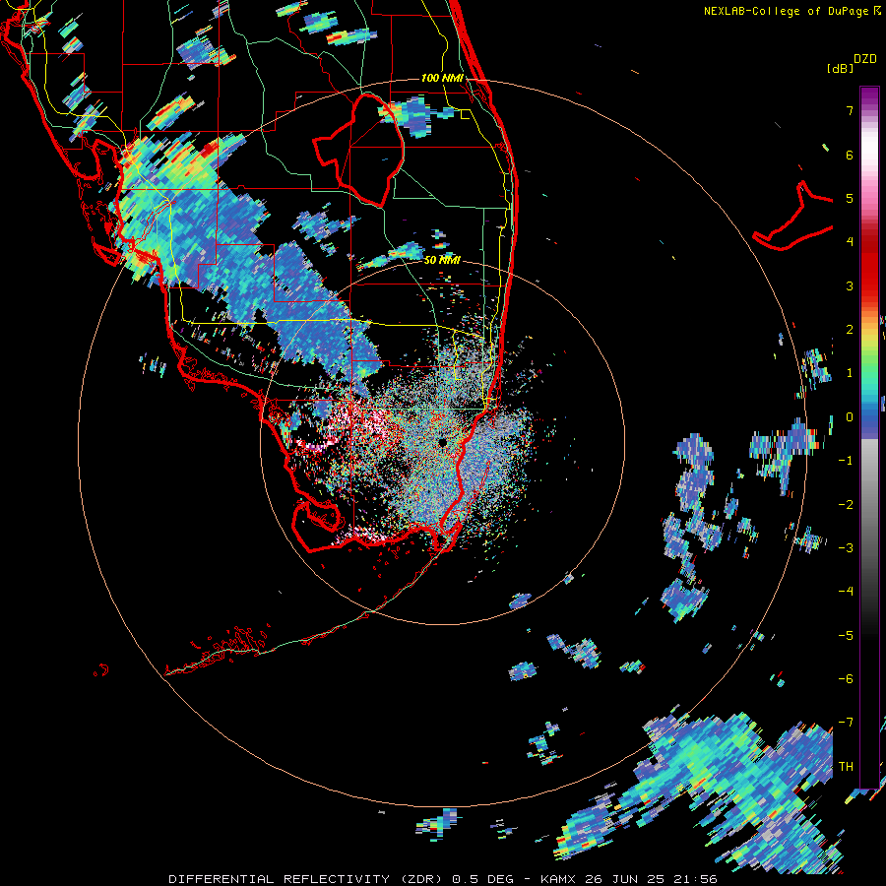Click the -3 value on the color scale
Image resolution: width=886 pixels, height=886 pixels.
(x=846, y=547)
